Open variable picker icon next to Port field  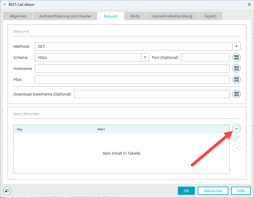tap(237, 57)
